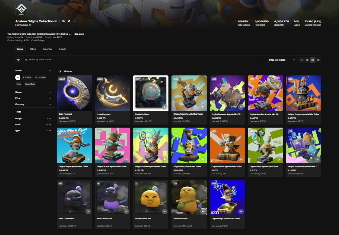Play the Foonie Emblems animation
The image size is (339, 235).
coord(165,107)
